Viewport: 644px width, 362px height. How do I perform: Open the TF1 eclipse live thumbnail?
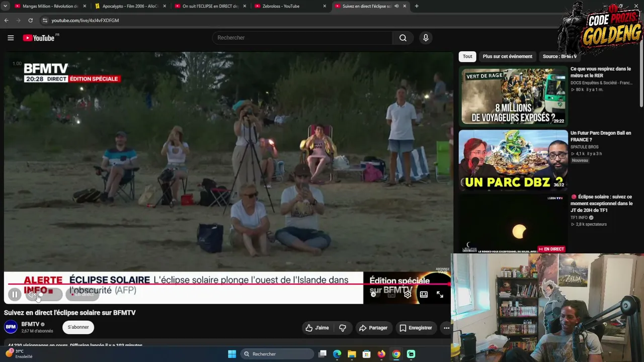pyautogui.click(x=513, y=223)
